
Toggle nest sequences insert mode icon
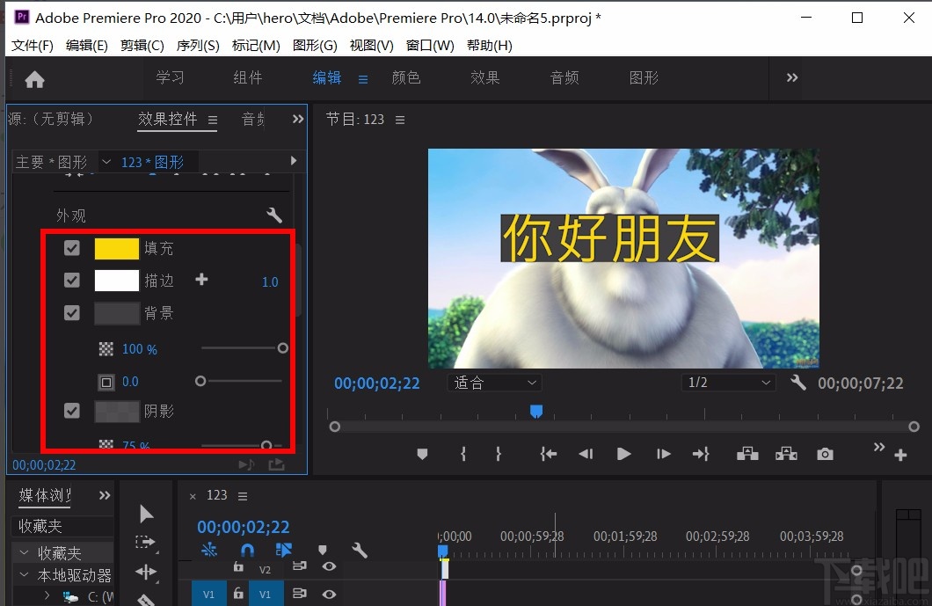pos(209,550)
